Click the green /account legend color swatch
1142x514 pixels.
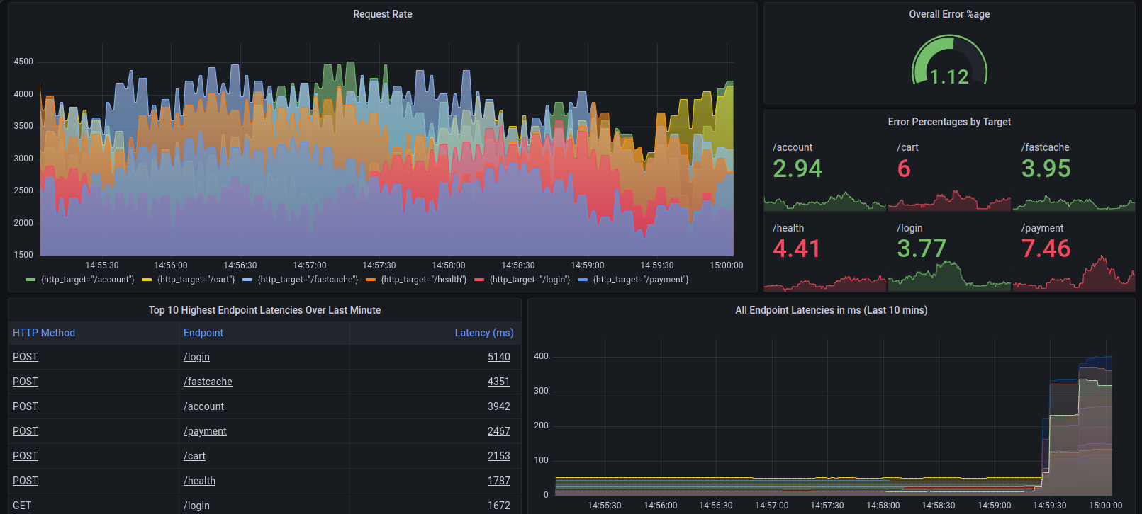[x=30, y=280]
